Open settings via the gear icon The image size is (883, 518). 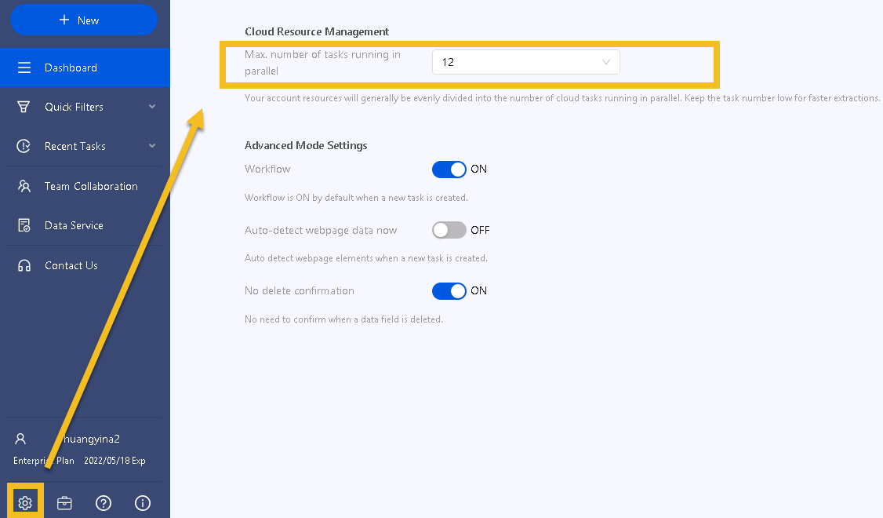point(25,502)
